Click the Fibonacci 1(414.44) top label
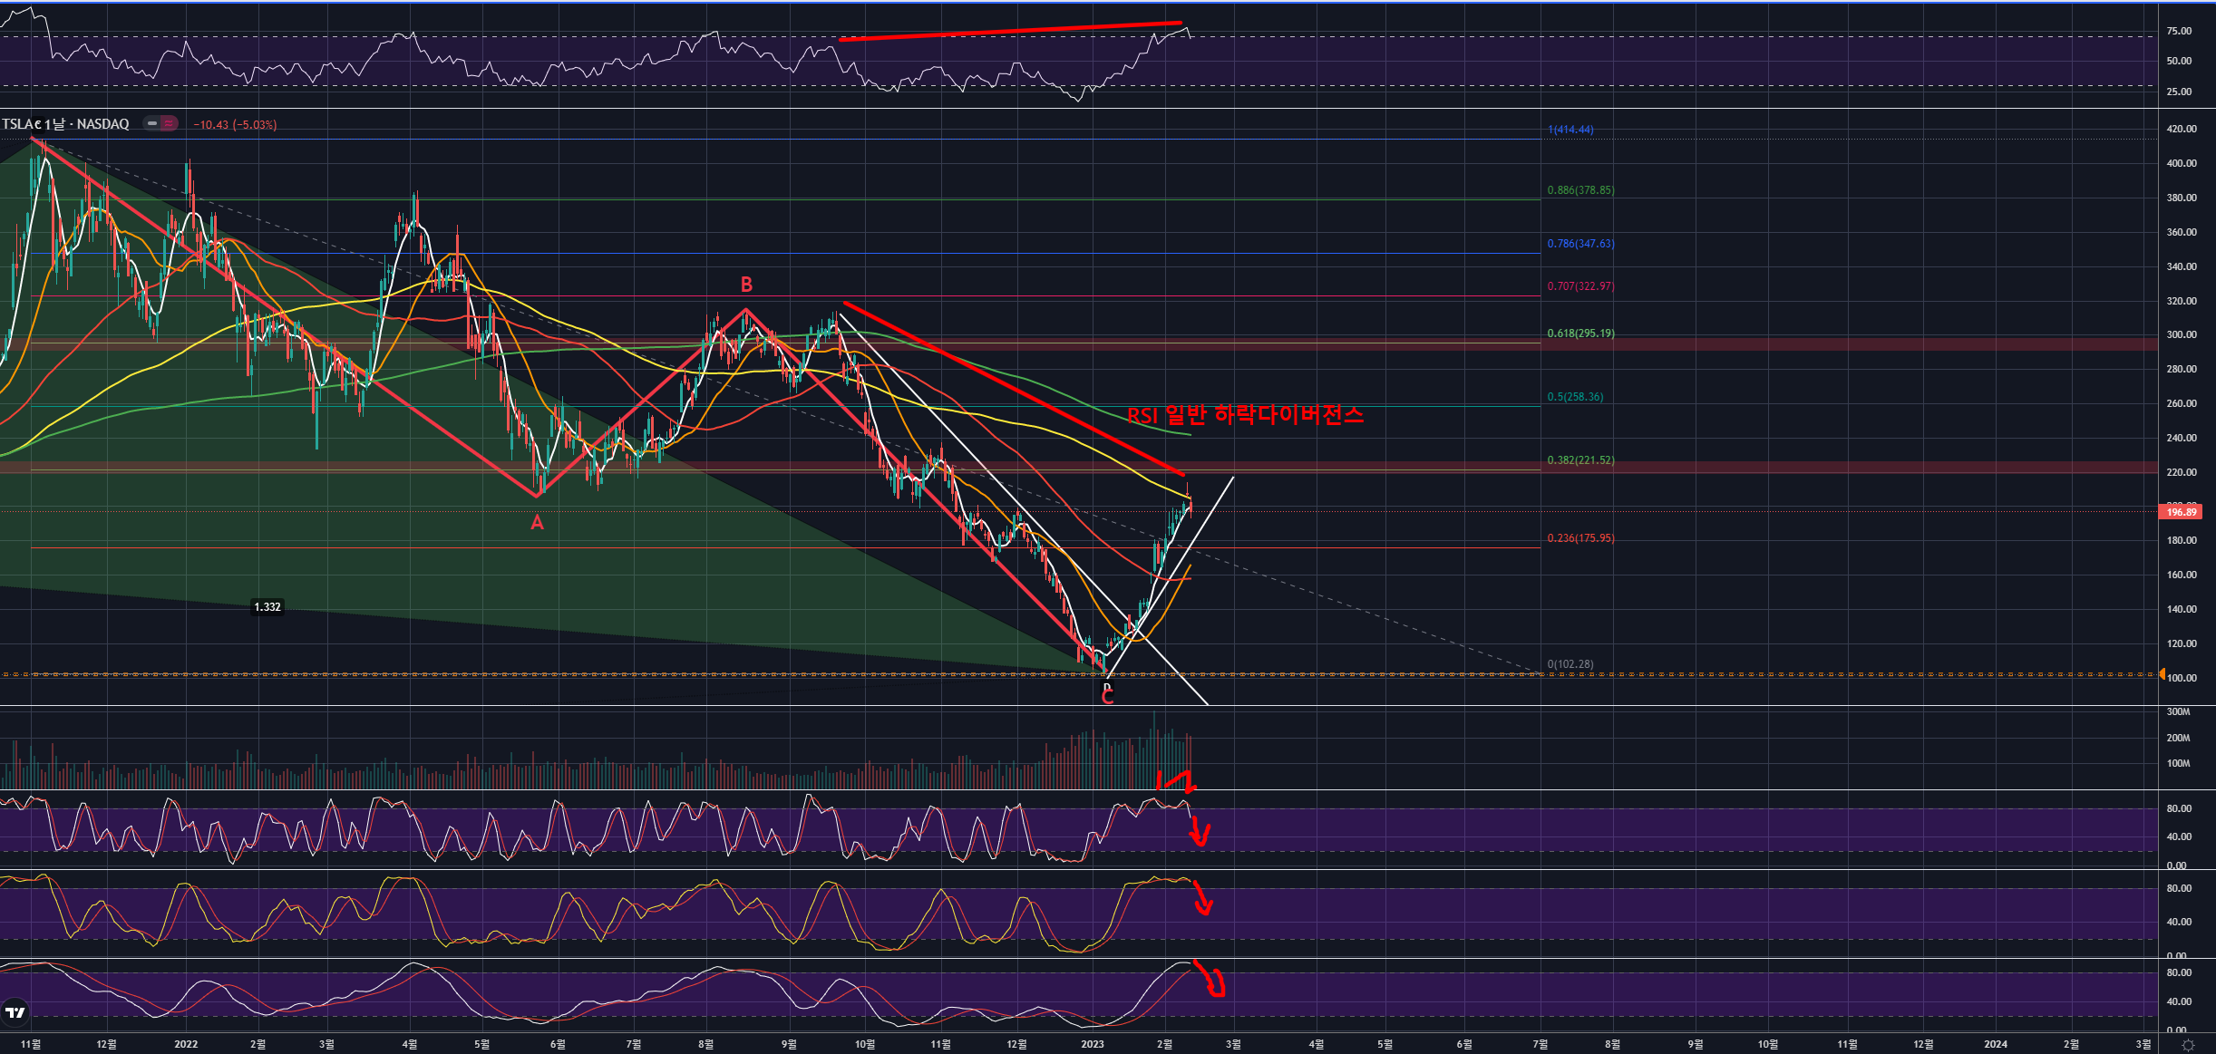The image size is (2216, 1054). [1570, 130]
